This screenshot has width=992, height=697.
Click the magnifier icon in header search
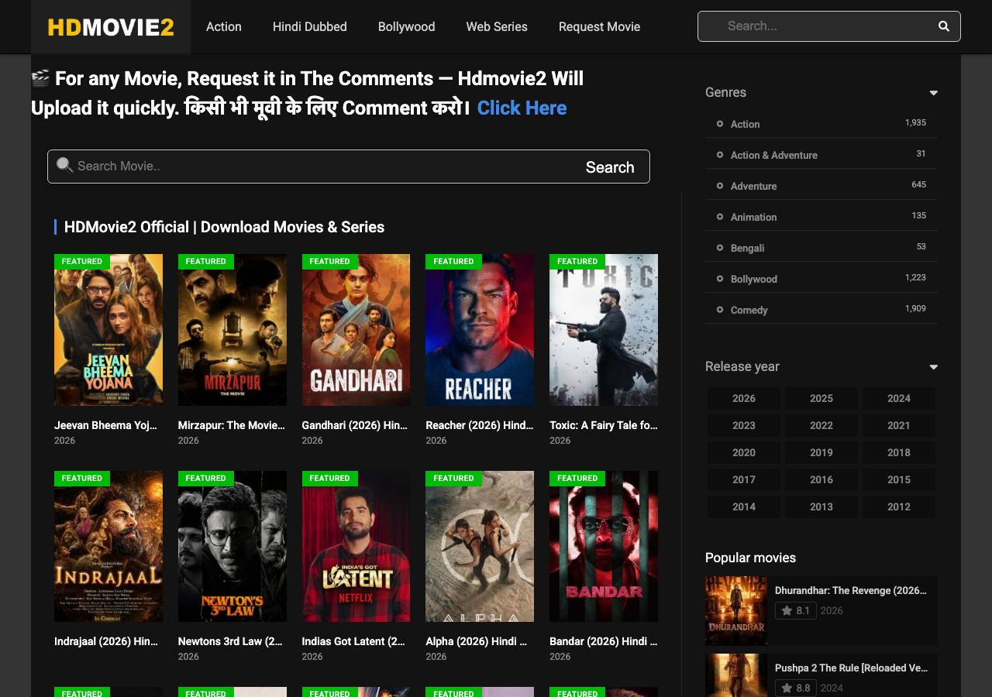[x=943, y=26]
